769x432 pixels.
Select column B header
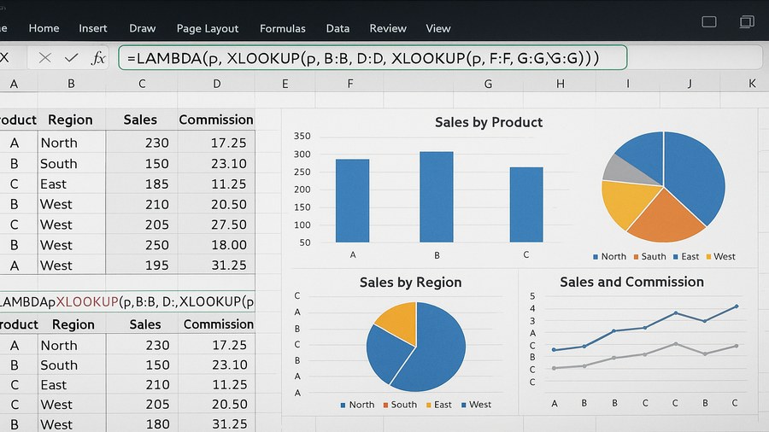pyautogui.click(x=71, y=84)
